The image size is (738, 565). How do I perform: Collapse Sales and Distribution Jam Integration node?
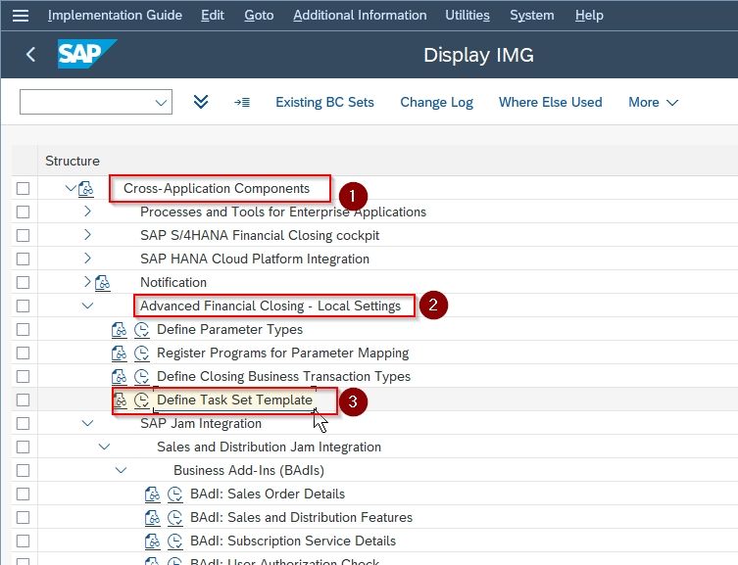coord(105,447)
